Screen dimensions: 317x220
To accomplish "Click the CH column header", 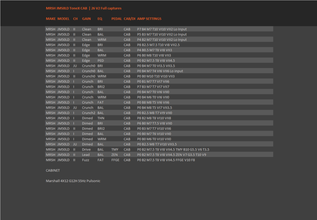I will coord(76,19).
